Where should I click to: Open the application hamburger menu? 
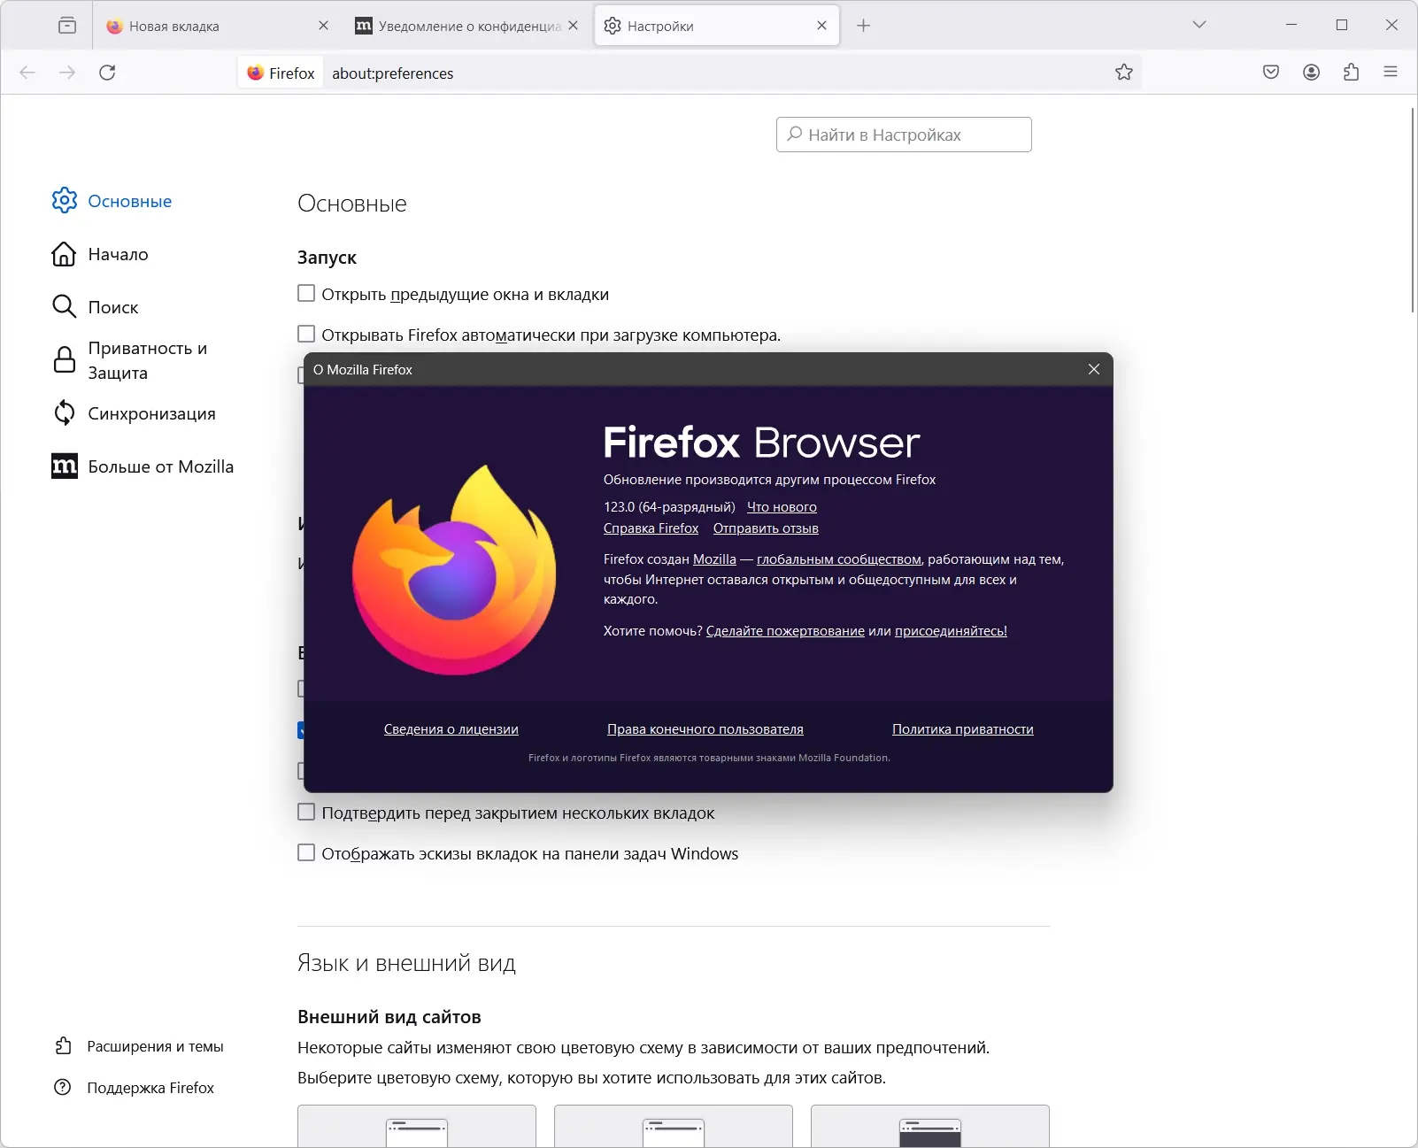coord(1391,73)
